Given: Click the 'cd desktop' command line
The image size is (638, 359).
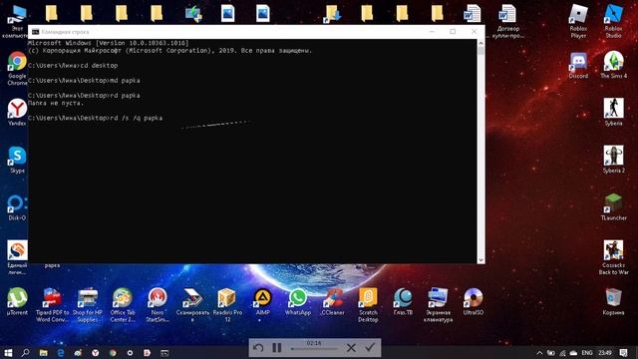Looking at the screenshot, I should click(x=73, y=66).
